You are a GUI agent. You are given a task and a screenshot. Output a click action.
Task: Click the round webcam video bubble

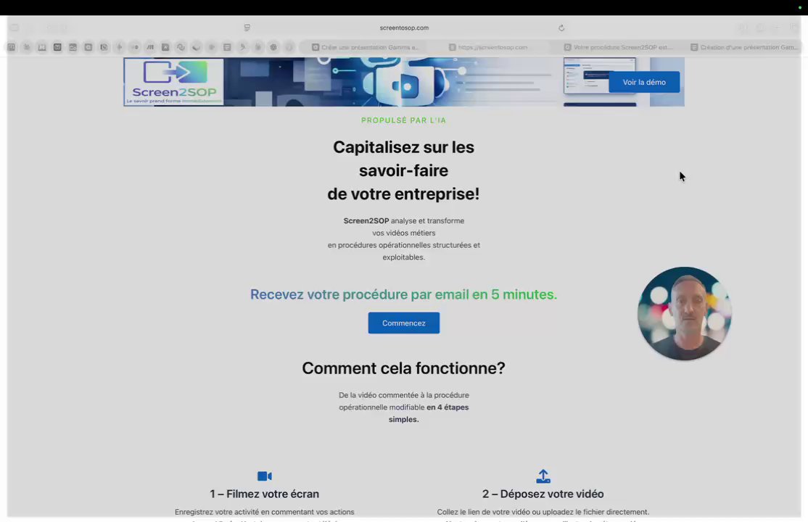pyautogui.click(x=684, y=313)
